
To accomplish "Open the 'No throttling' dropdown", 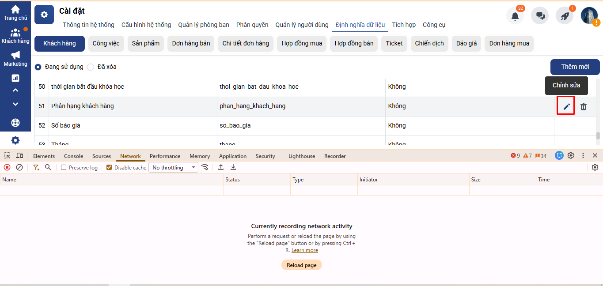I will coord(173,167).
